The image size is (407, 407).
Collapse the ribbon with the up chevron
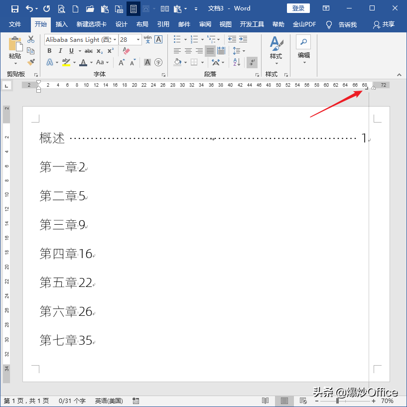point(399,75)
